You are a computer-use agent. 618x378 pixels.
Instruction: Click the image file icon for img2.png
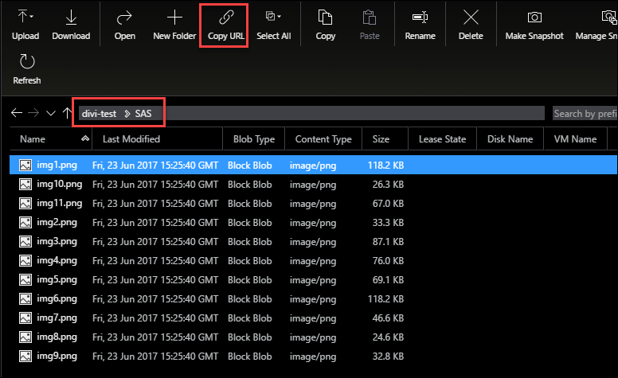click(25, 223)
